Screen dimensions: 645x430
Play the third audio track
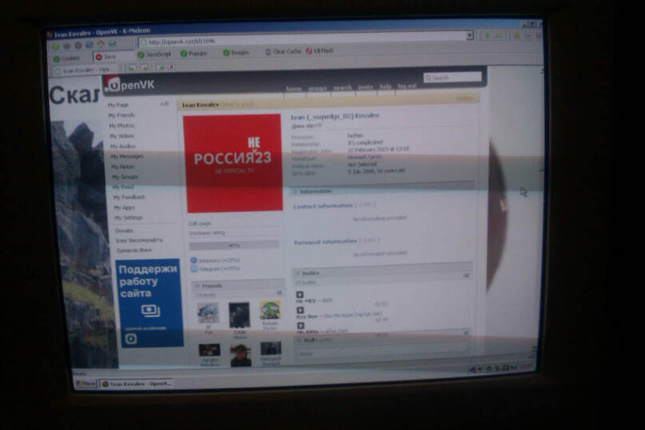[x=301, y=325]
